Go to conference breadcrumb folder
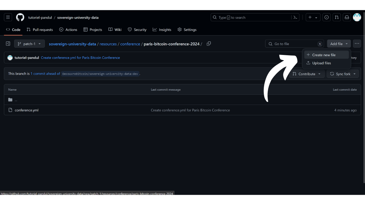The height and width of the screenshot is (205, 365). coord(130,44)
